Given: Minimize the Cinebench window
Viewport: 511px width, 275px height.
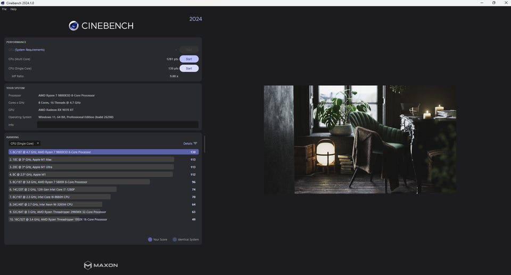Looking at the screenshot, I should (479, 3).
